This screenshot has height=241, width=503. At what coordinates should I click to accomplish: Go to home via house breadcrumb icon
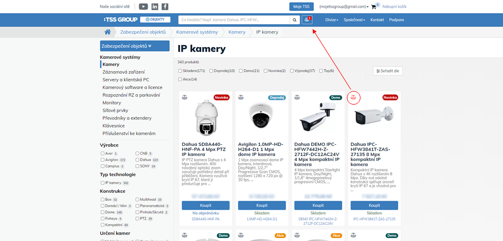107,32
